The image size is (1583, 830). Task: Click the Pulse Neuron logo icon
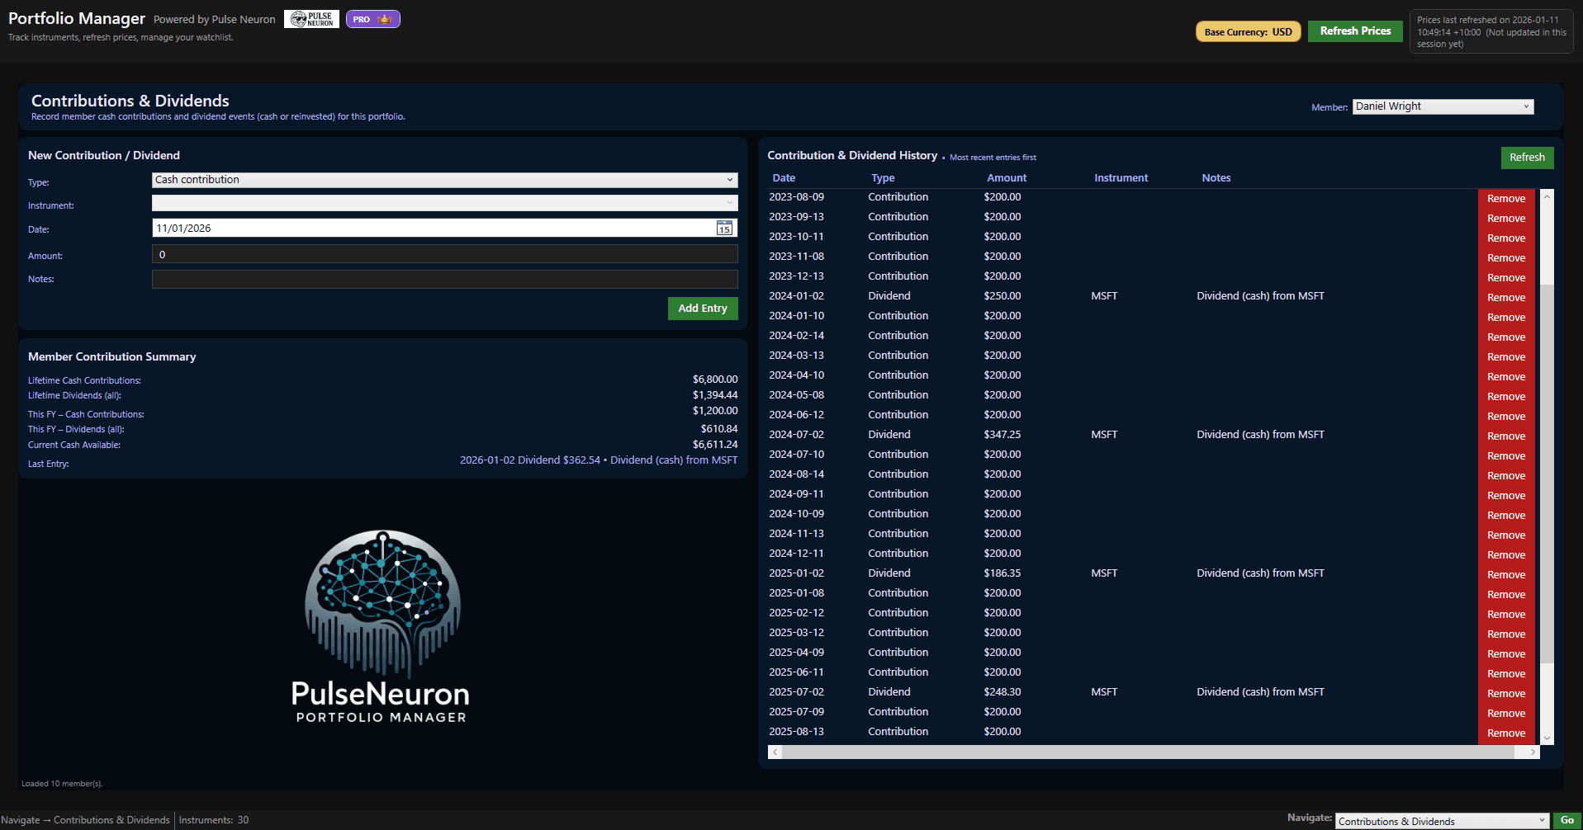311,18
